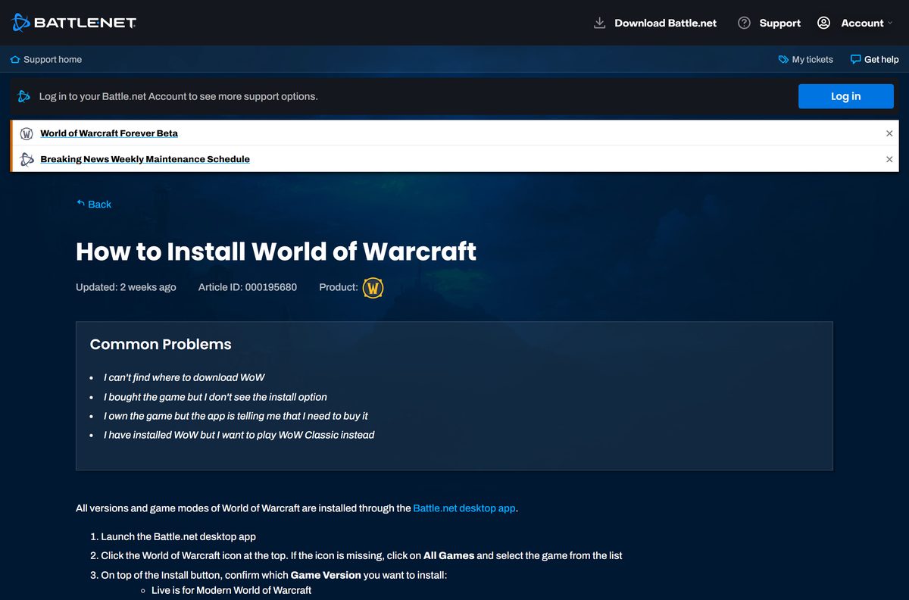Click the Support home house icon
Screen dimensions: 909x600
point(15,59)
